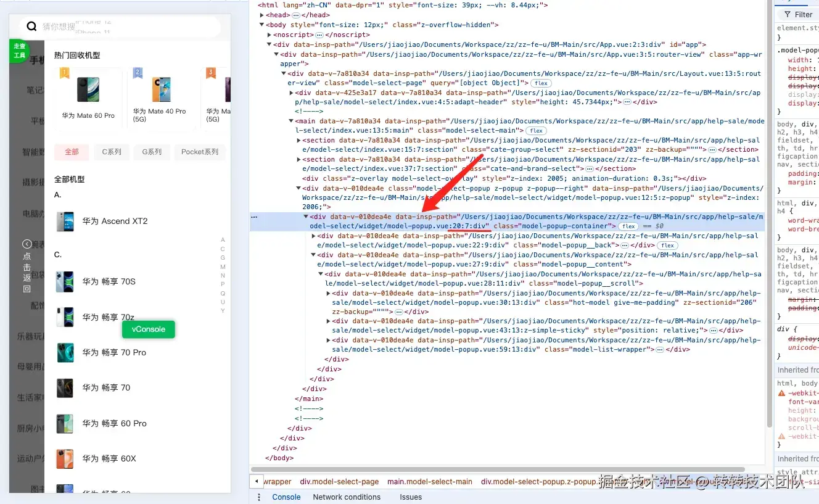Open the drawer three-dot menu icon
The image size is (819, 504).
click(x=259, y=497)
